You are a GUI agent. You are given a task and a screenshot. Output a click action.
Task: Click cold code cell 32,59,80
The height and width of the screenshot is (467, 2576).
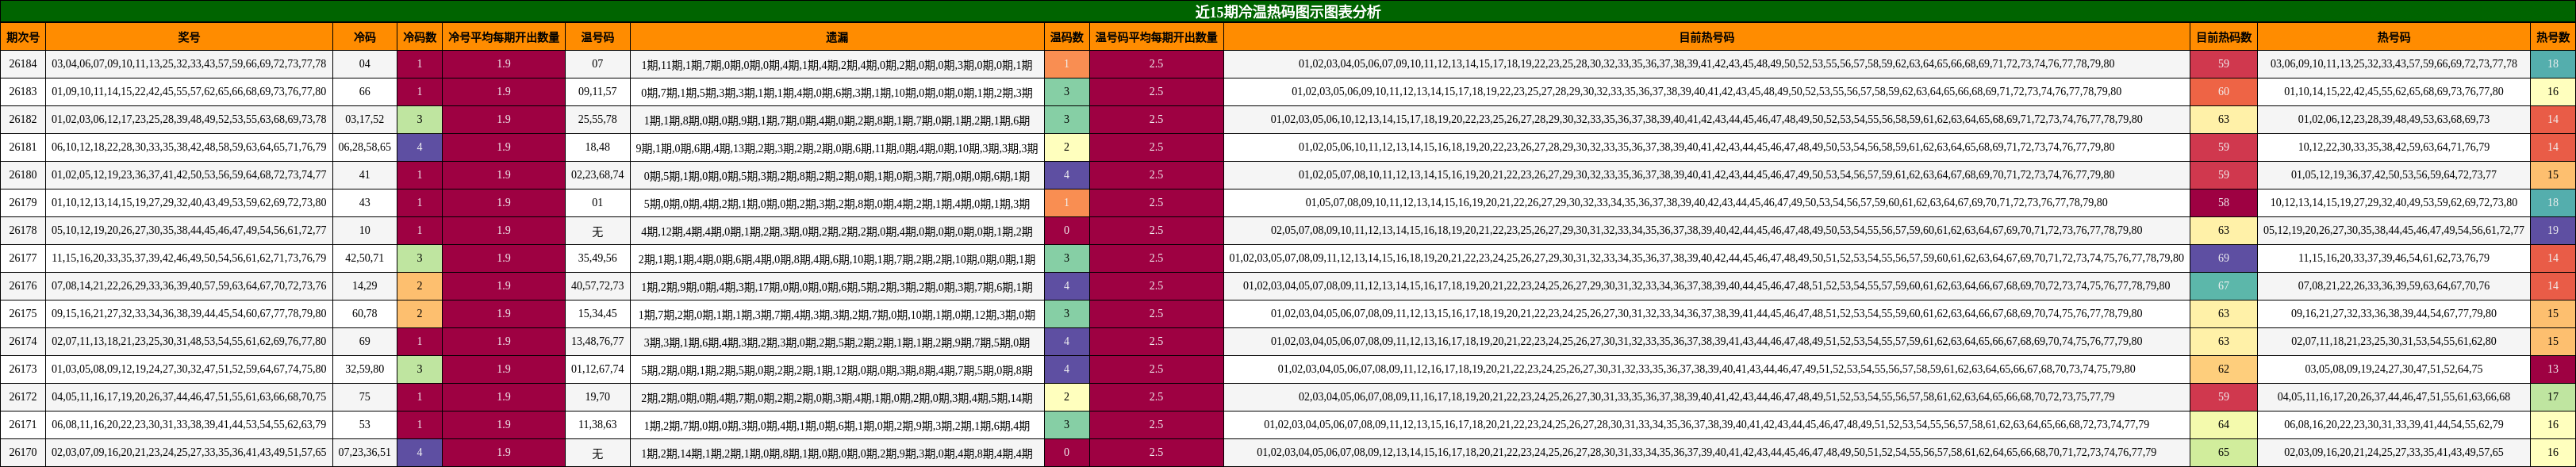(x=364, y=369)
